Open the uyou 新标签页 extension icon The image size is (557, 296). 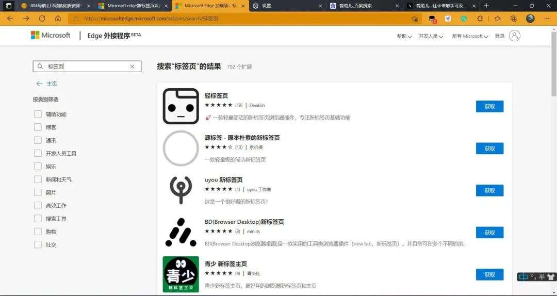pos(181,190)
